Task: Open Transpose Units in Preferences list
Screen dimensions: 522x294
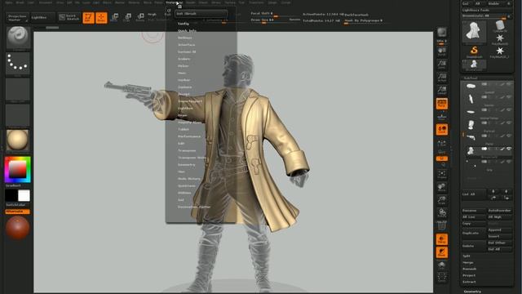Action: pos(192,158)
